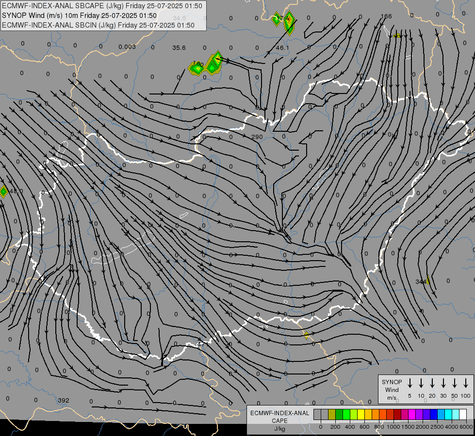Click the 100 m/s wind arrow in legend

(466, 383)
